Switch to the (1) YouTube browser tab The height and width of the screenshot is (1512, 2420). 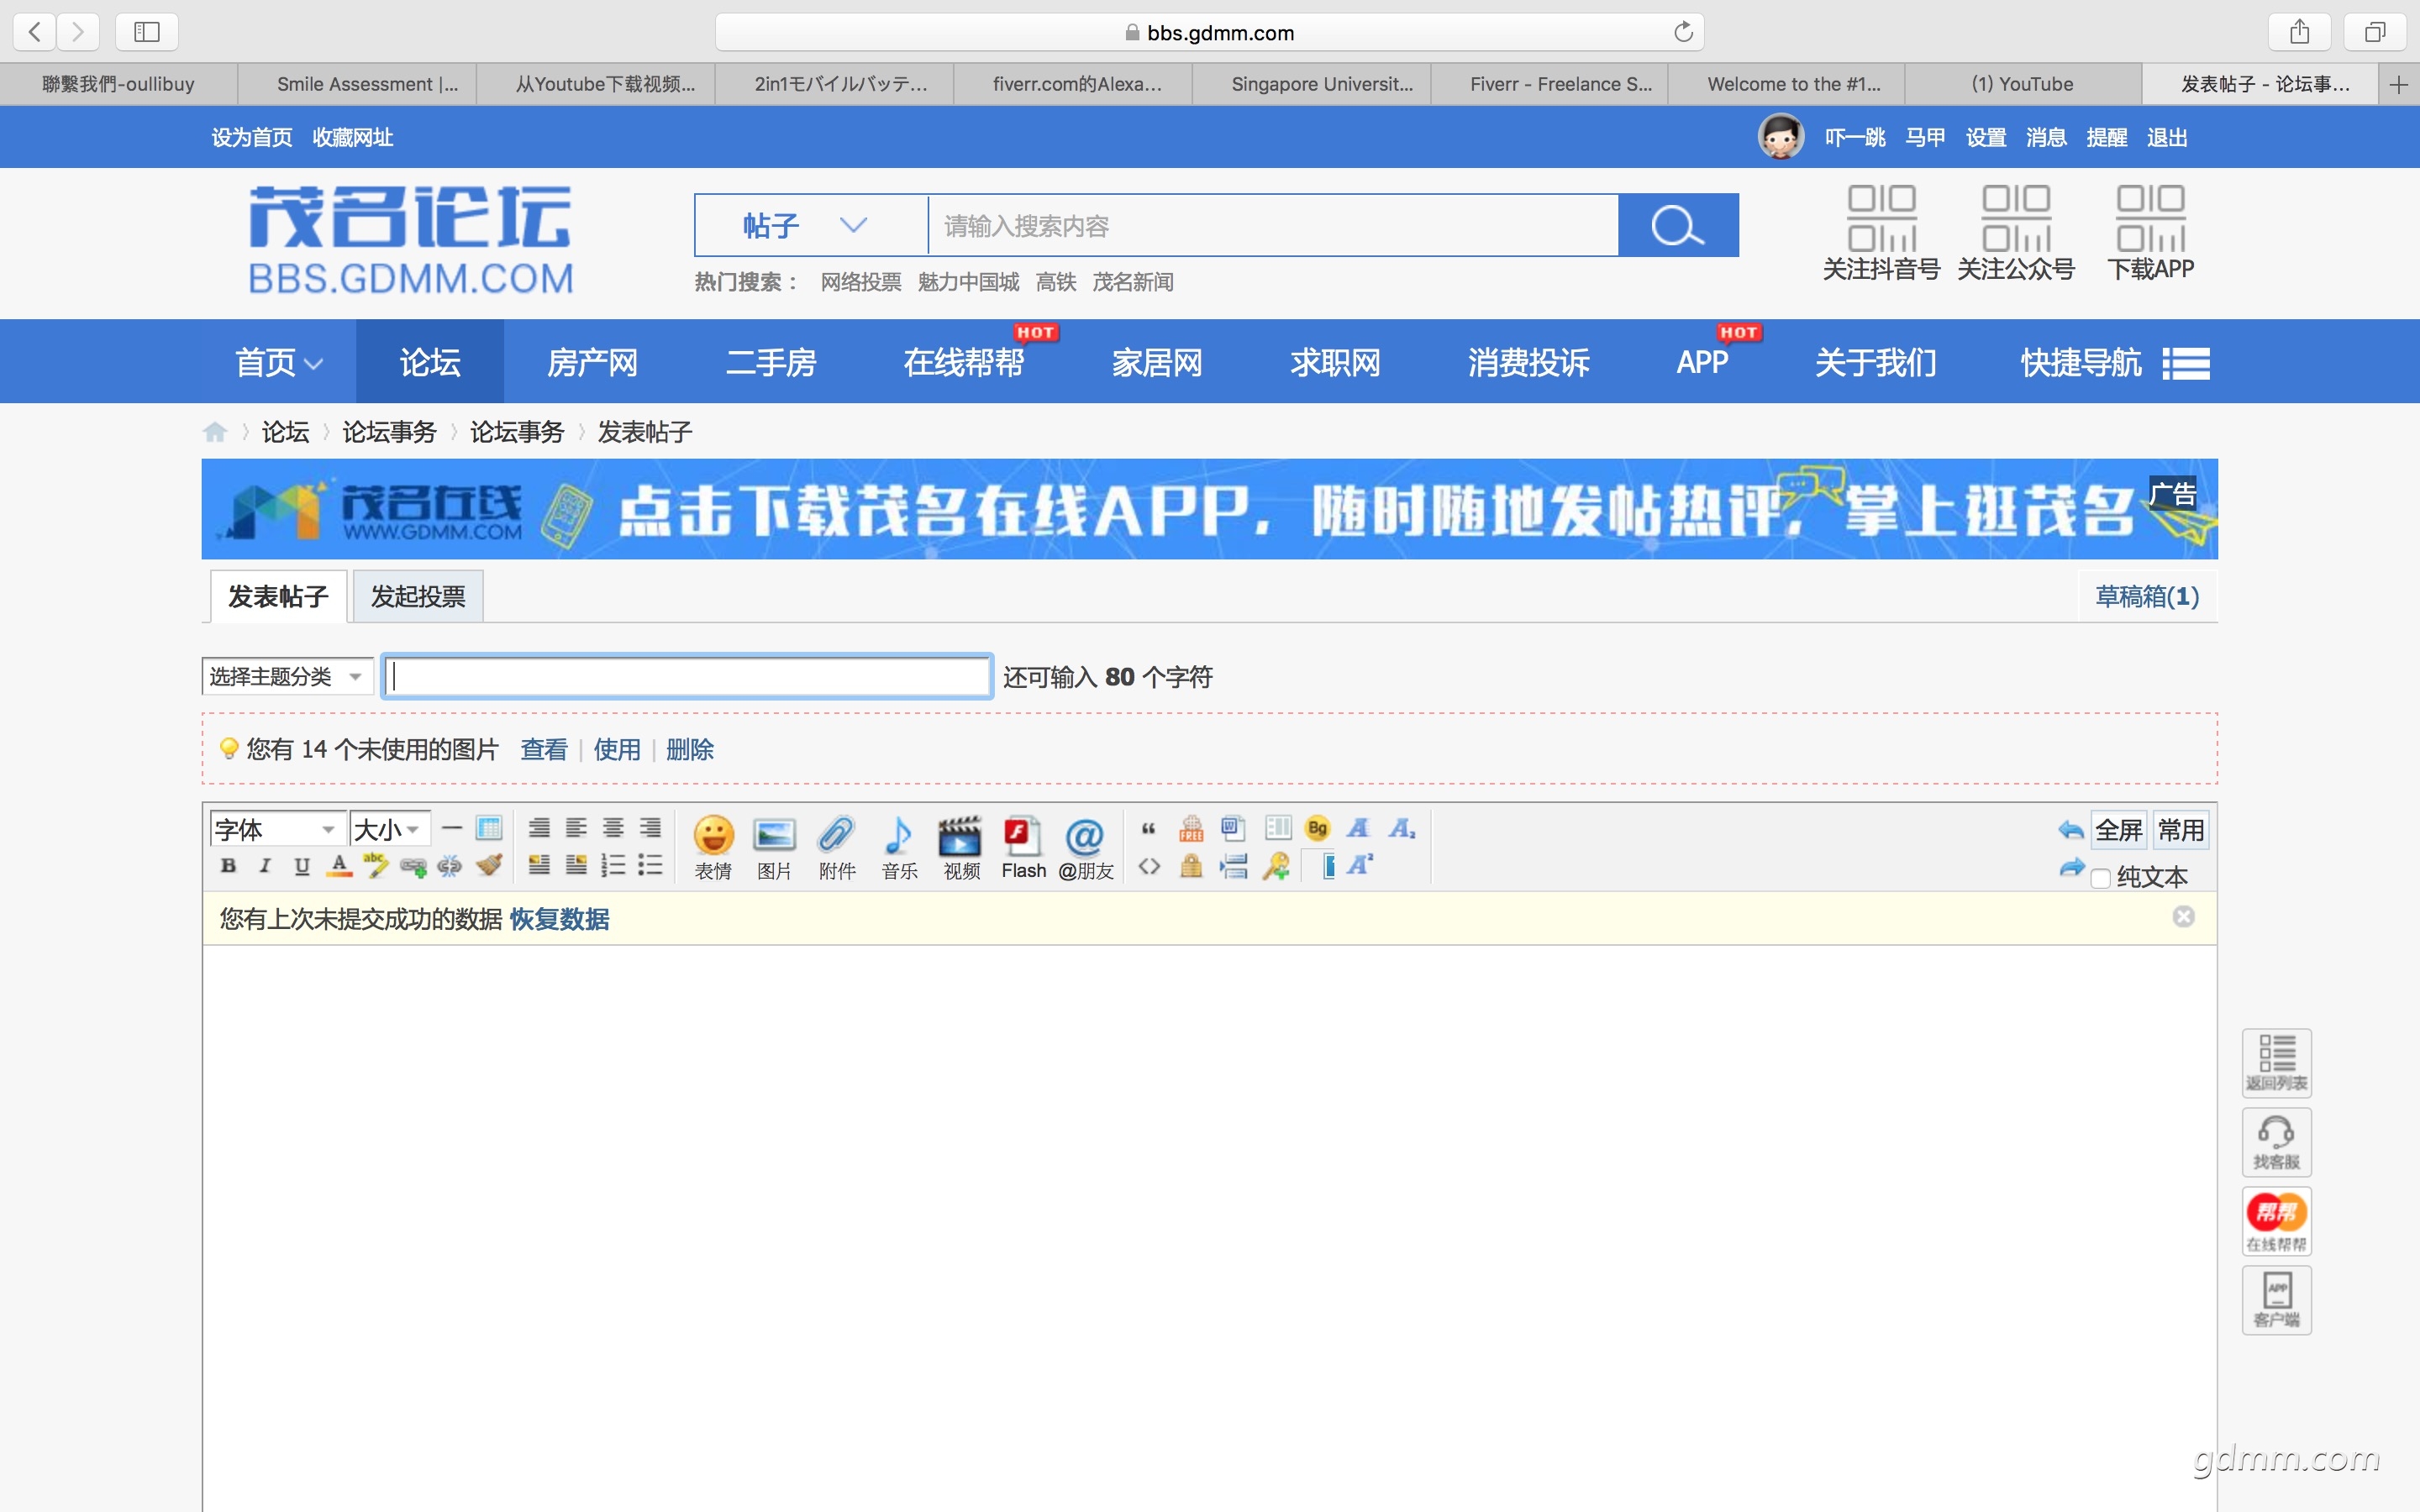coord(2023,84)
